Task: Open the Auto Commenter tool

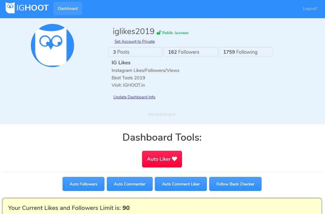Action: [x=130, y=184]
